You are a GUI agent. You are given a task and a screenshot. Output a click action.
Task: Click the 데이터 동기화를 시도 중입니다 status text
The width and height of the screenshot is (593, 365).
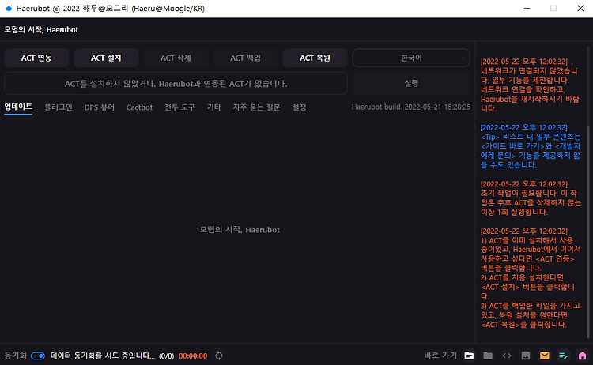tap(102, 356)
